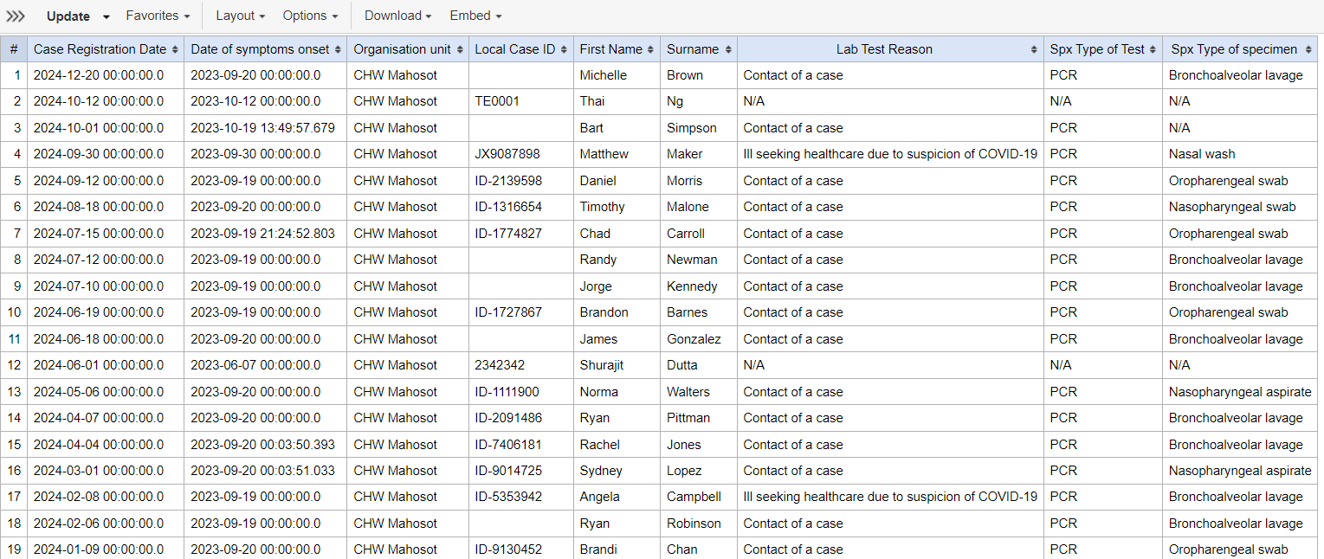Screen dimensions: 1324x559
Task: Sort by First Name column arrows
Action: 650,49
